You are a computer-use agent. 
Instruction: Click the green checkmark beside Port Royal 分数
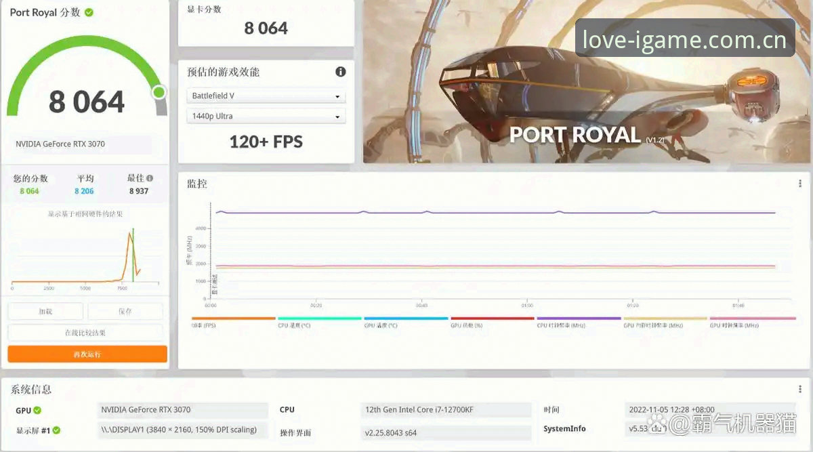pyautogui.click(x=89, y=12)
